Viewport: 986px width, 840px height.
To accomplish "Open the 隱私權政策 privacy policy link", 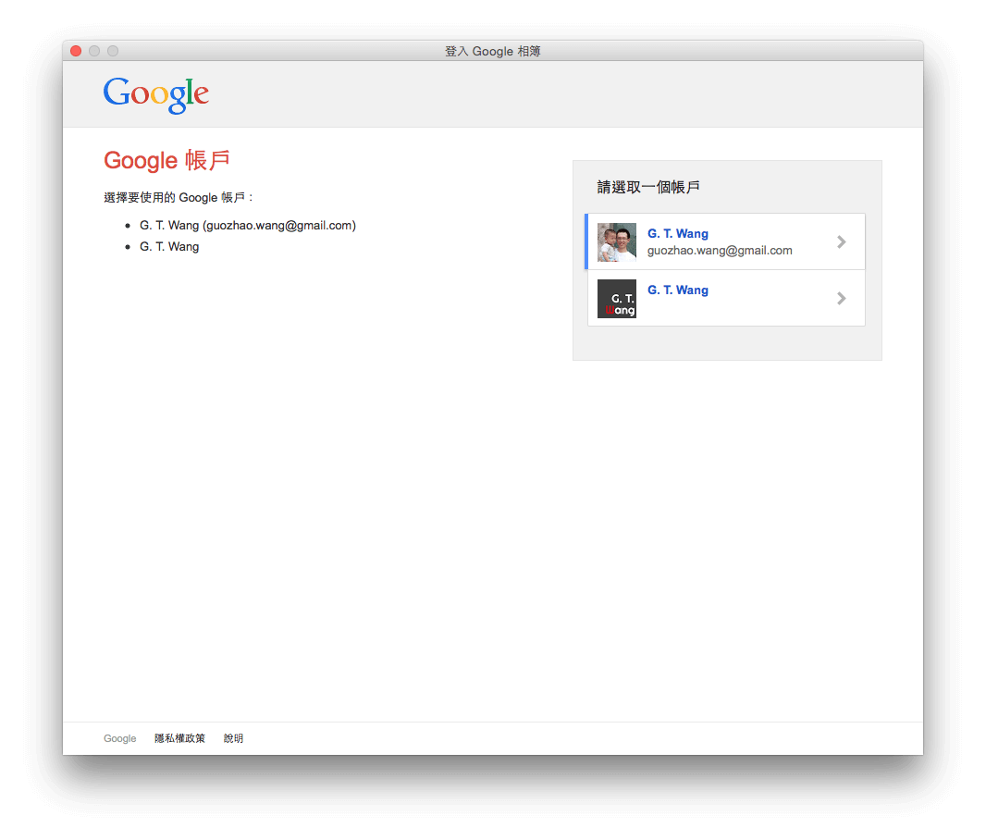I will pos(179,738).
